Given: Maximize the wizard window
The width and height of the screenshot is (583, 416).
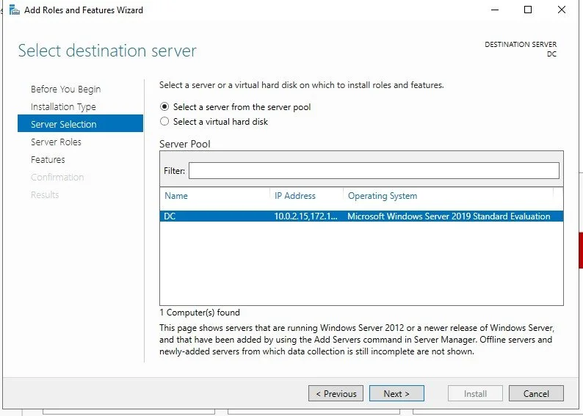Looking at the screenshot, I should click(528, 10).
